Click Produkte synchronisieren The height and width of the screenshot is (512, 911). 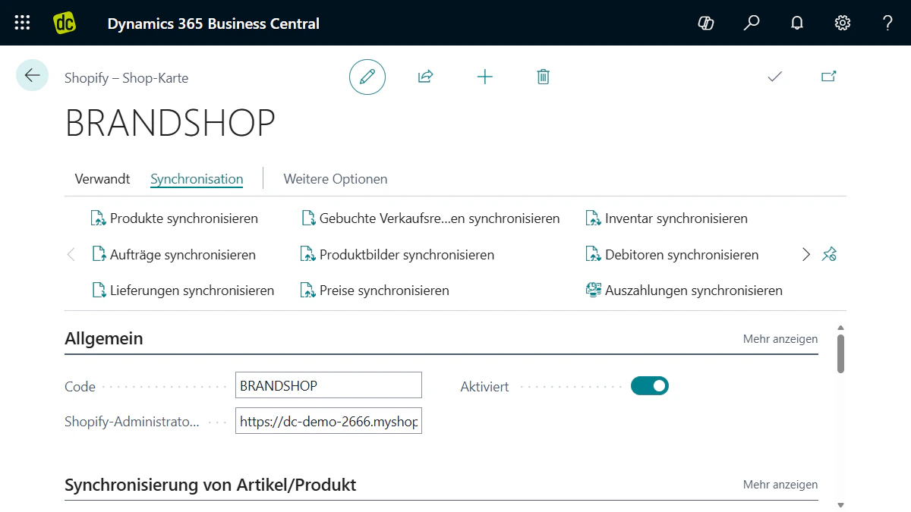coord(174,218)
